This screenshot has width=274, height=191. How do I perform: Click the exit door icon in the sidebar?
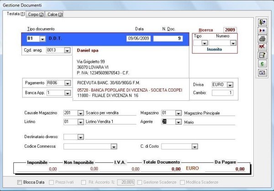[262, 22]
